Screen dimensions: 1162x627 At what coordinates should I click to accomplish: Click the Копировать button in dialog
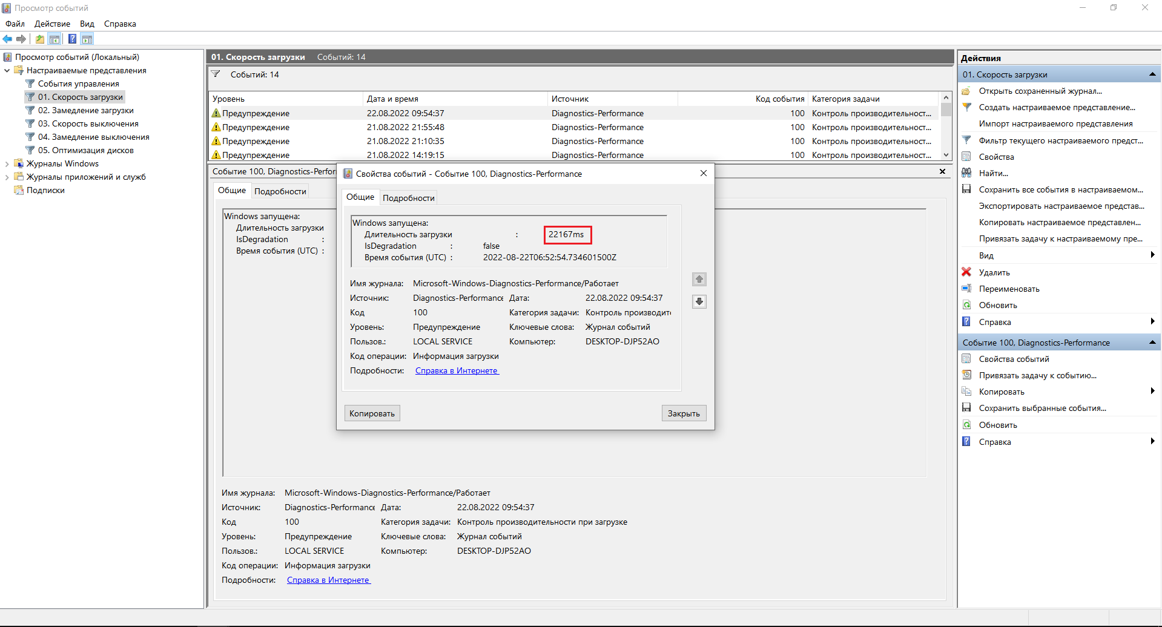pos(372,413)
